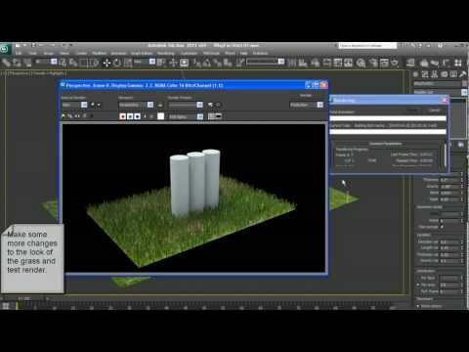The image size is (469, 352).
Task: Open Rendered Frame Window from main toolbar
Action: [x=384, y=63]
